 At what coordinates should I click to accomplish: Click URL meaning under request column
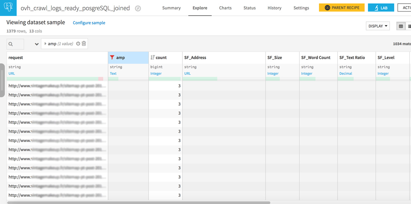click(x=12, y=73)
